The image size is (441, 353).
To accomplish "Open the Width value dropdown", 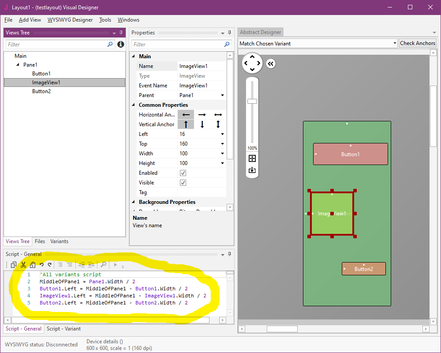I will click(222, 154).
